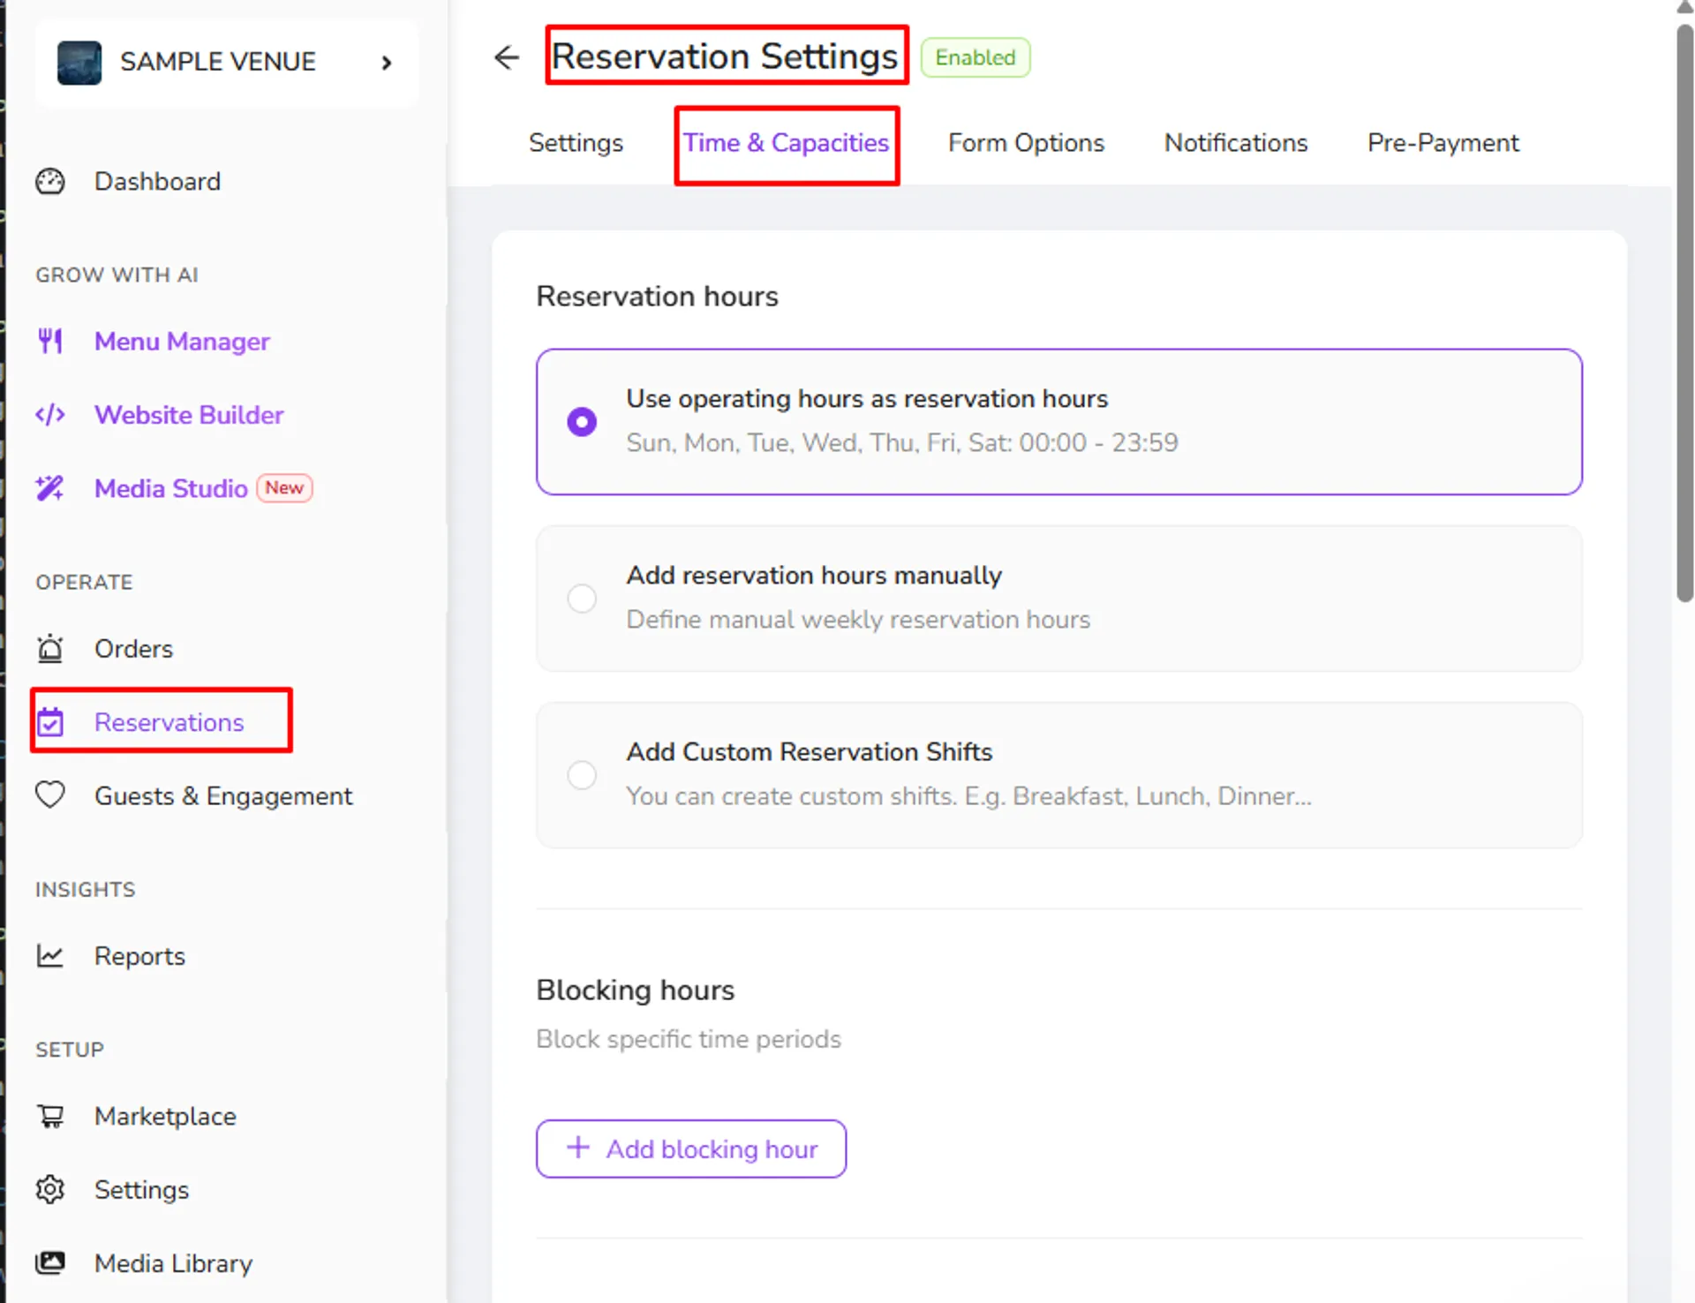Click 'Define manual weekly reservation hours' text
The image size is (1695, 1303).
[x=858, y=620]
